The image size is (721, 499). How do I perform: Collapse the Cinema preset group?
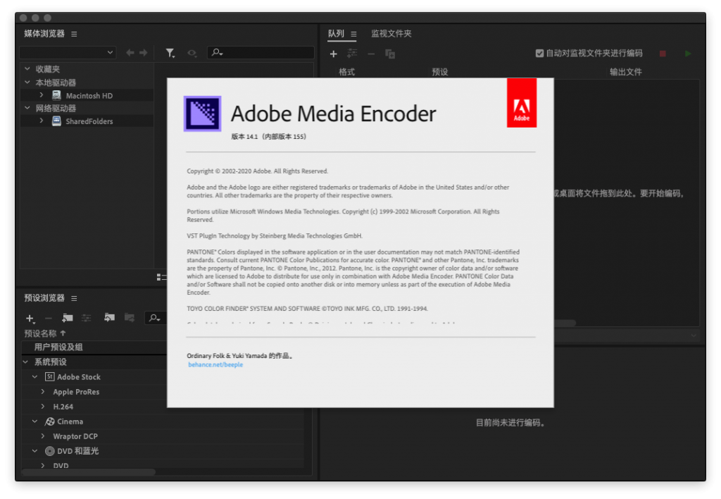pos(35,421)
